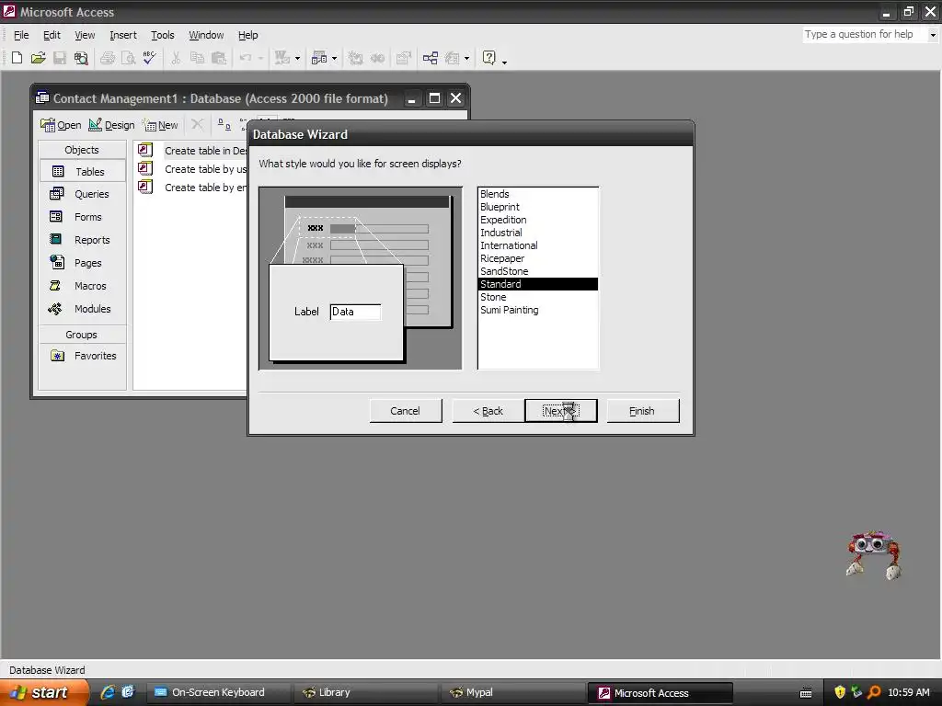
Task: Click the wizard Back button
Action: (x=488, y=411)
